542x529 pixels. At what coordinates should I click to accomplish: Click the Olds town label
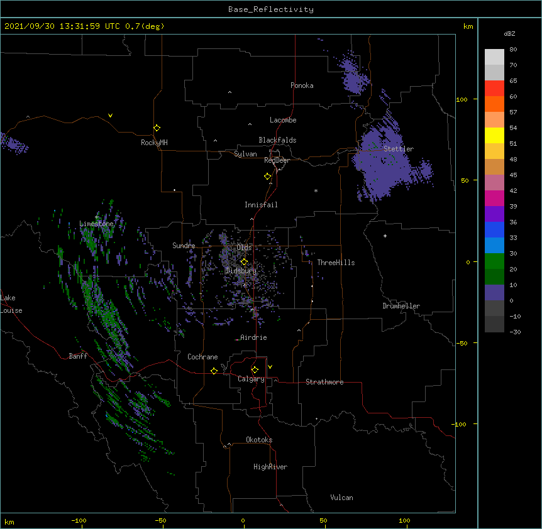pos(244,248)
